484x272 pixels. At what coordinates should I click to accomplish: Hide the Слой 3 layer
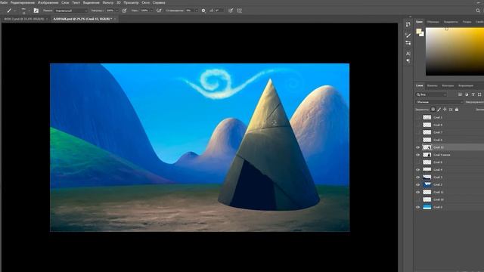418,178
